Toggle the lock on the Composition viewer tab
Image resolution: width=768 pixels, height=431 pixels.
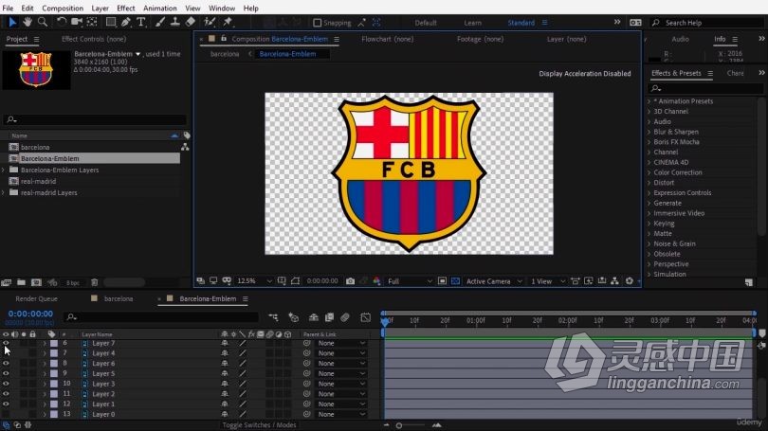224,39
